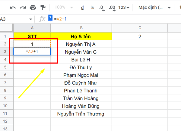Click the cell Phạm Ngọc Mai
The height and width of the screenshot is (131, 181).
[81, 75]
